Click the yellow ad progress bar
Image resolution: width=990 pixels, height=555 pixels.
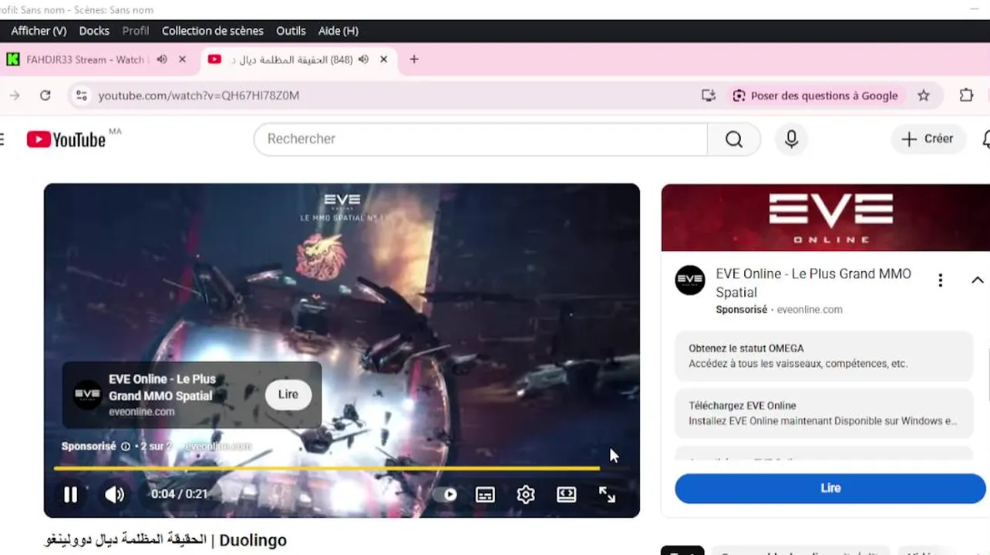coord(327,468)
